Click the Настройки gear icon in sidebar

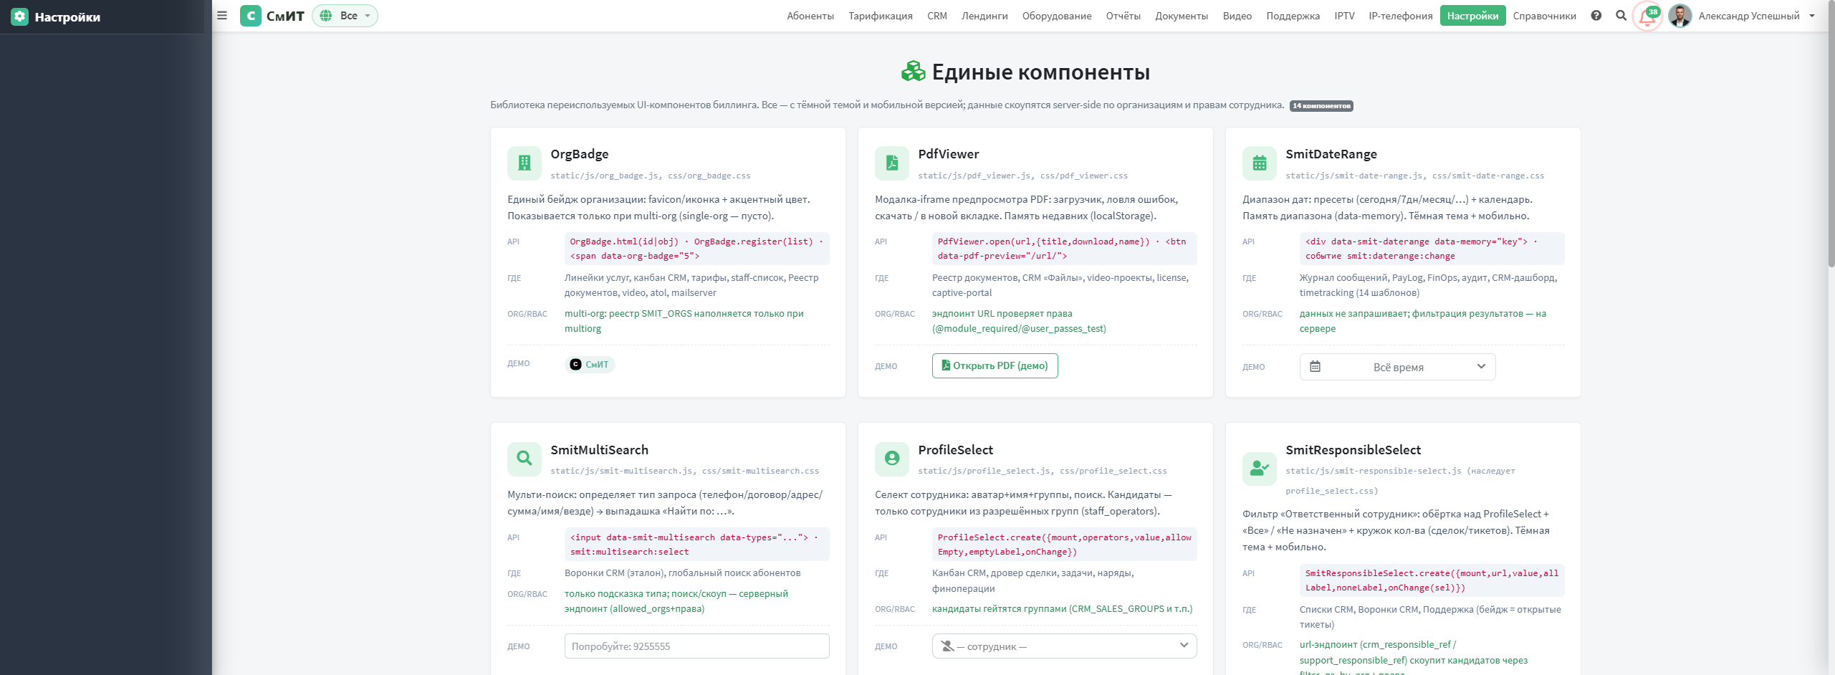[x=19, y=16]
